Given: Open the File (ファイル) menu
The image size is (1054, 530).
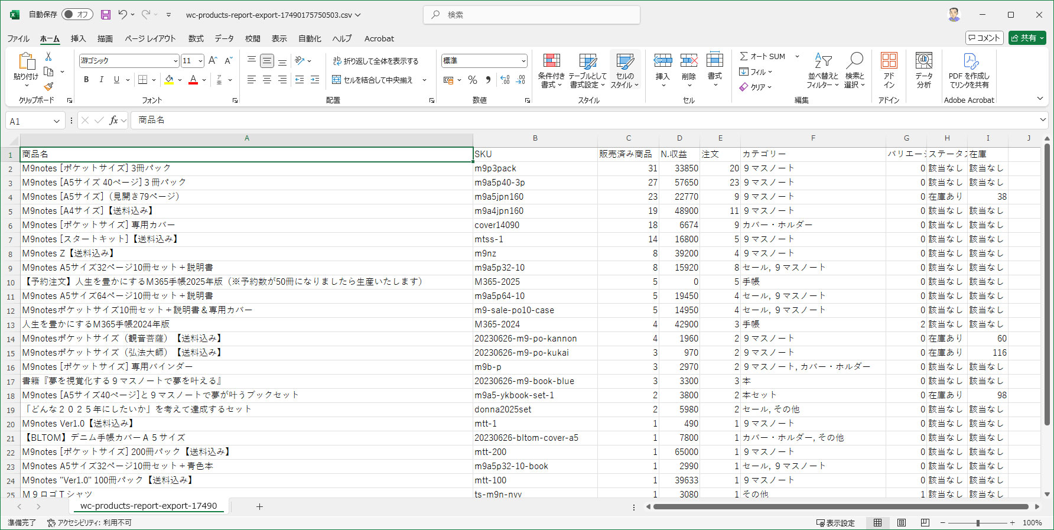Looking at the screenshot, I should tap(18, 38).
